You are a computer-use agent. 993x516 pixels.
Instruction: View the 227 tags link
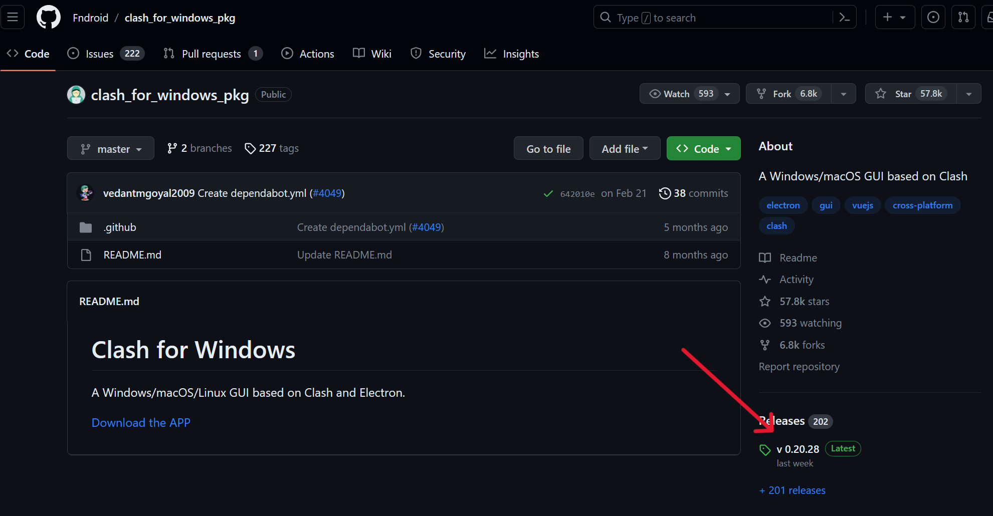tap(272, 148)
